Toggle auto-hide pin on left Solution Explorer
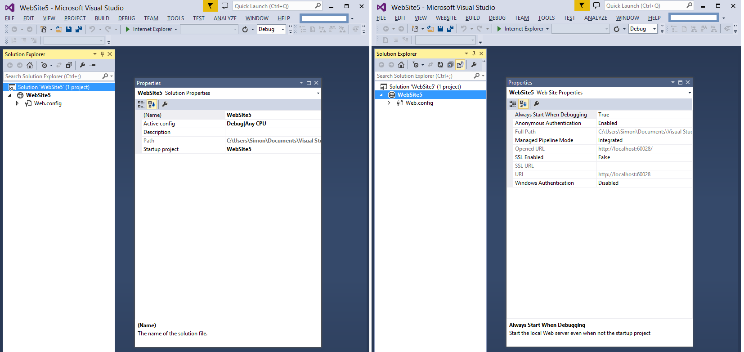744x352 pixels. (102, 54)
